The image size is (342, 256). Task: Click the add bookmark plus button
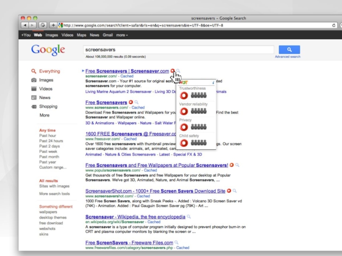pyautogui.click(x=53, y=25)
